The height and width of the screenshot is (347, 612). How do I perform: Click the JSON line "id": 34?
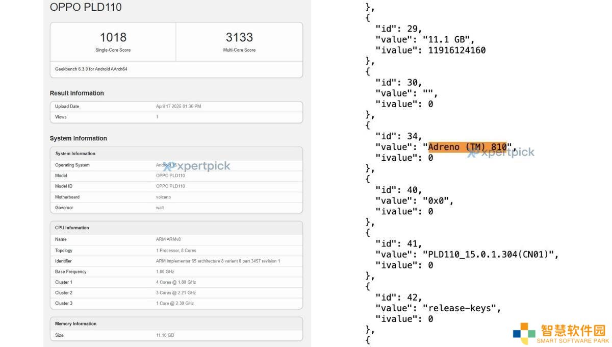[399, 136]
